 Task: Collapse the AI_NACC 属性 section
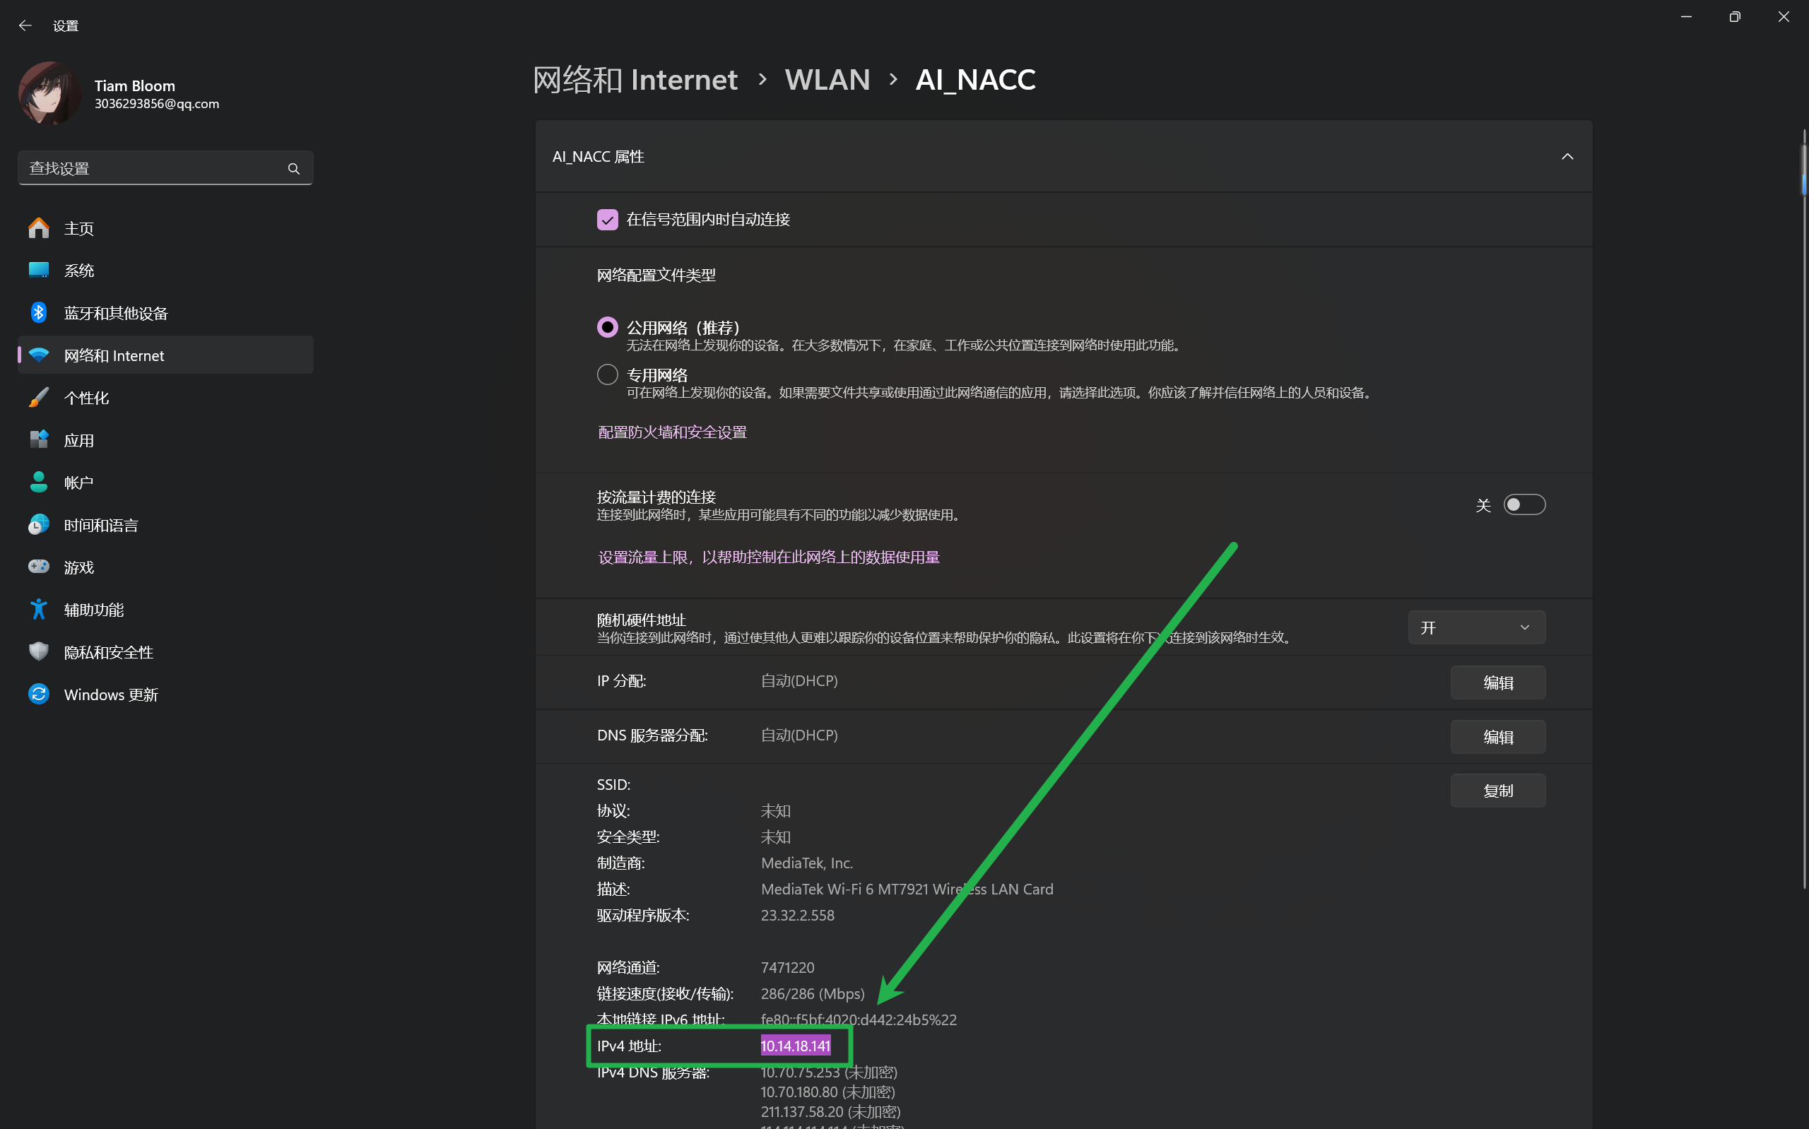tap(1567, 157)
